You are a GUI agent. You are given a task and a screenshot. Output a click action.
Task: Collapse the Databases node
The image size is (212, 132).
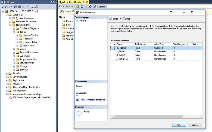coord(7,15)
